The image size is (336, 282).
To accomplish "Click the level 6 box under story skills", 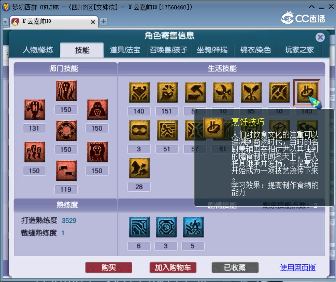I will [139, 246].
